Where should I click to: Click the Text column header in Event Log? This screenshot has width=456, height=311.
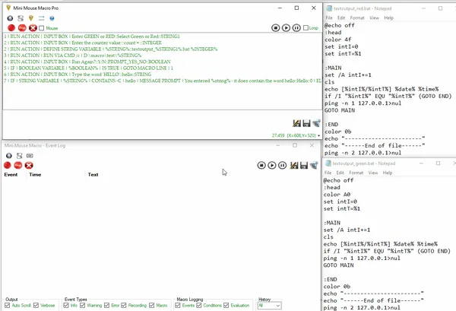(93, 174)
